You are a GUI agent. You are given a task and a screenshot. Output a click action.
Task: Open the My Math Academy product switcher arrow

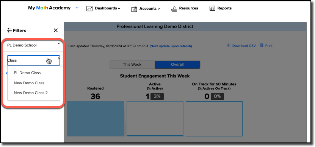click(x=77, y=8)
